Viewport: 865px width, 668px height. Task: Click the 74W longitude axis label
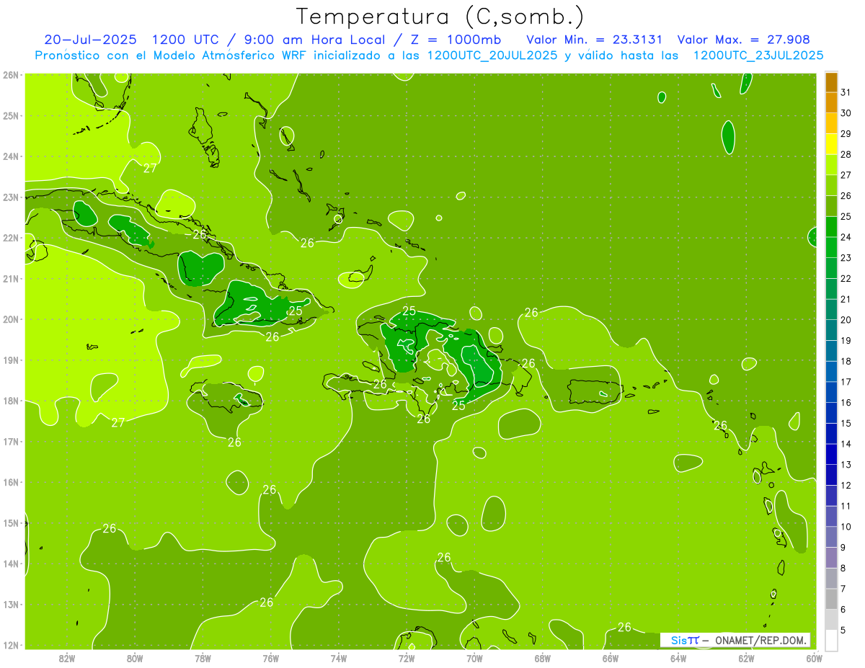point(339,658)
